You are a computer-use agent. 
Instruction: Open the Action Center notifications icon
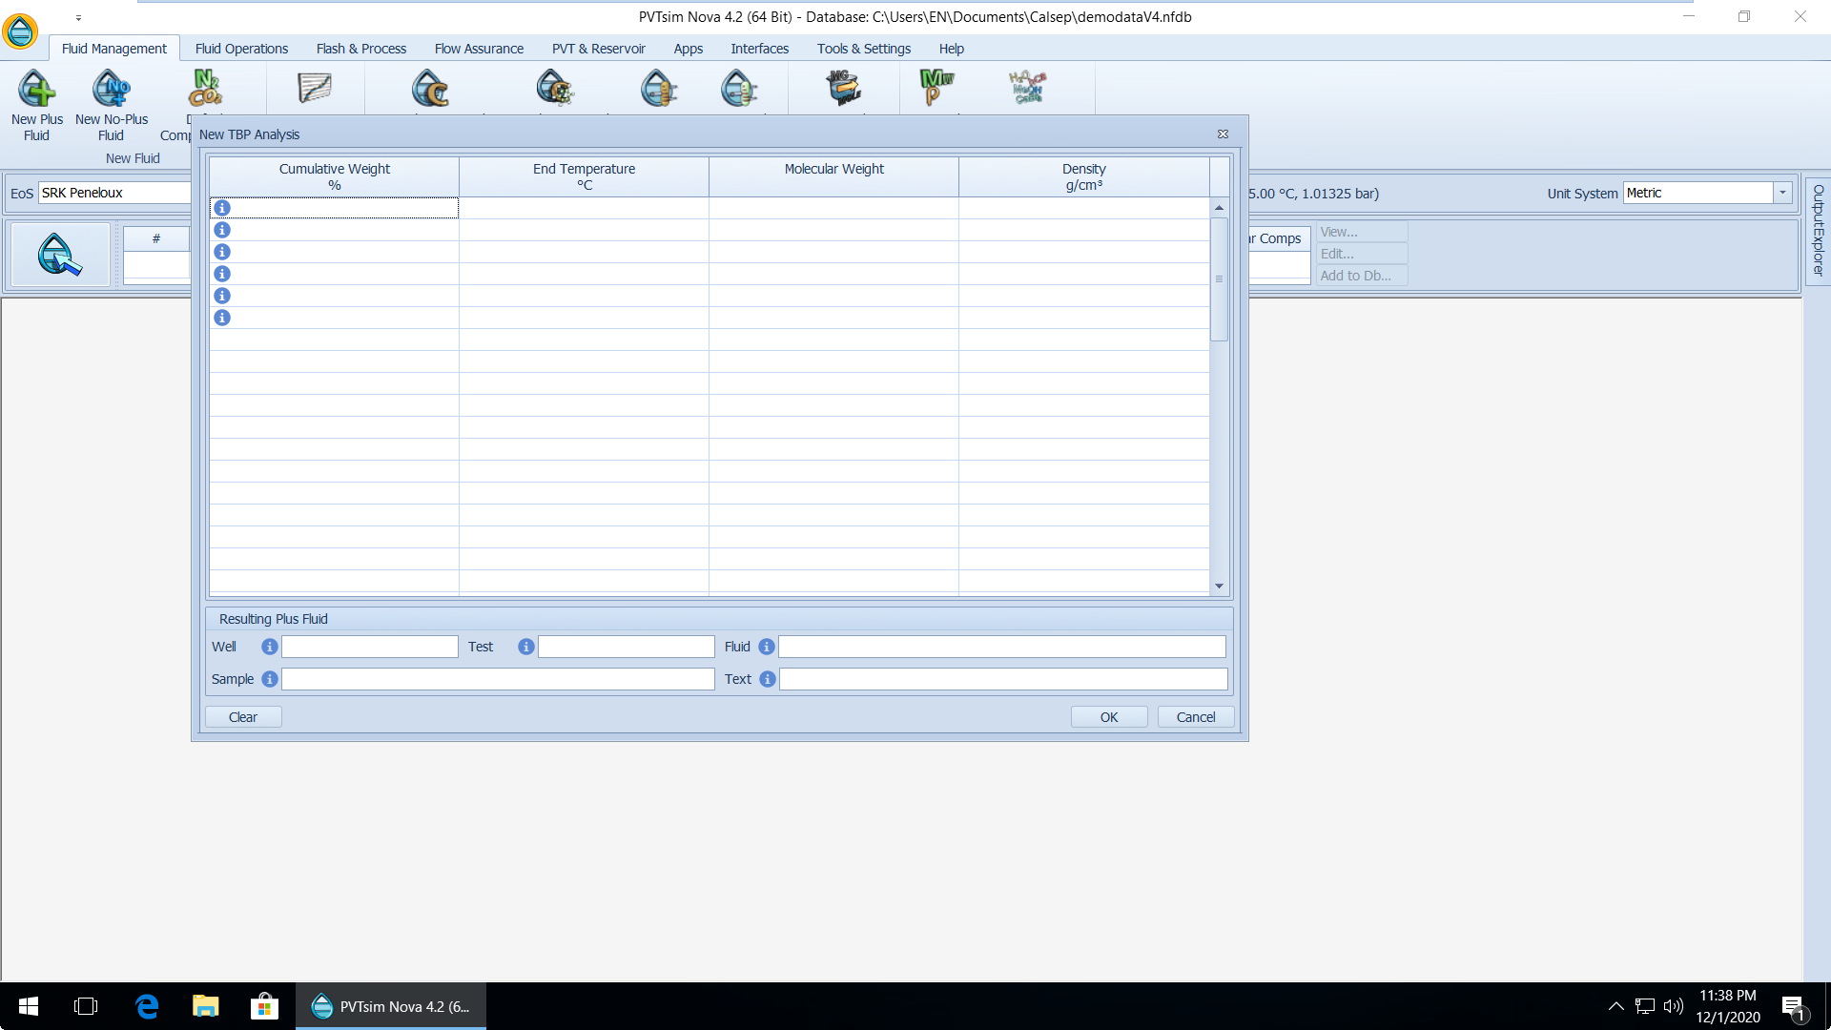[1793, 1006]
